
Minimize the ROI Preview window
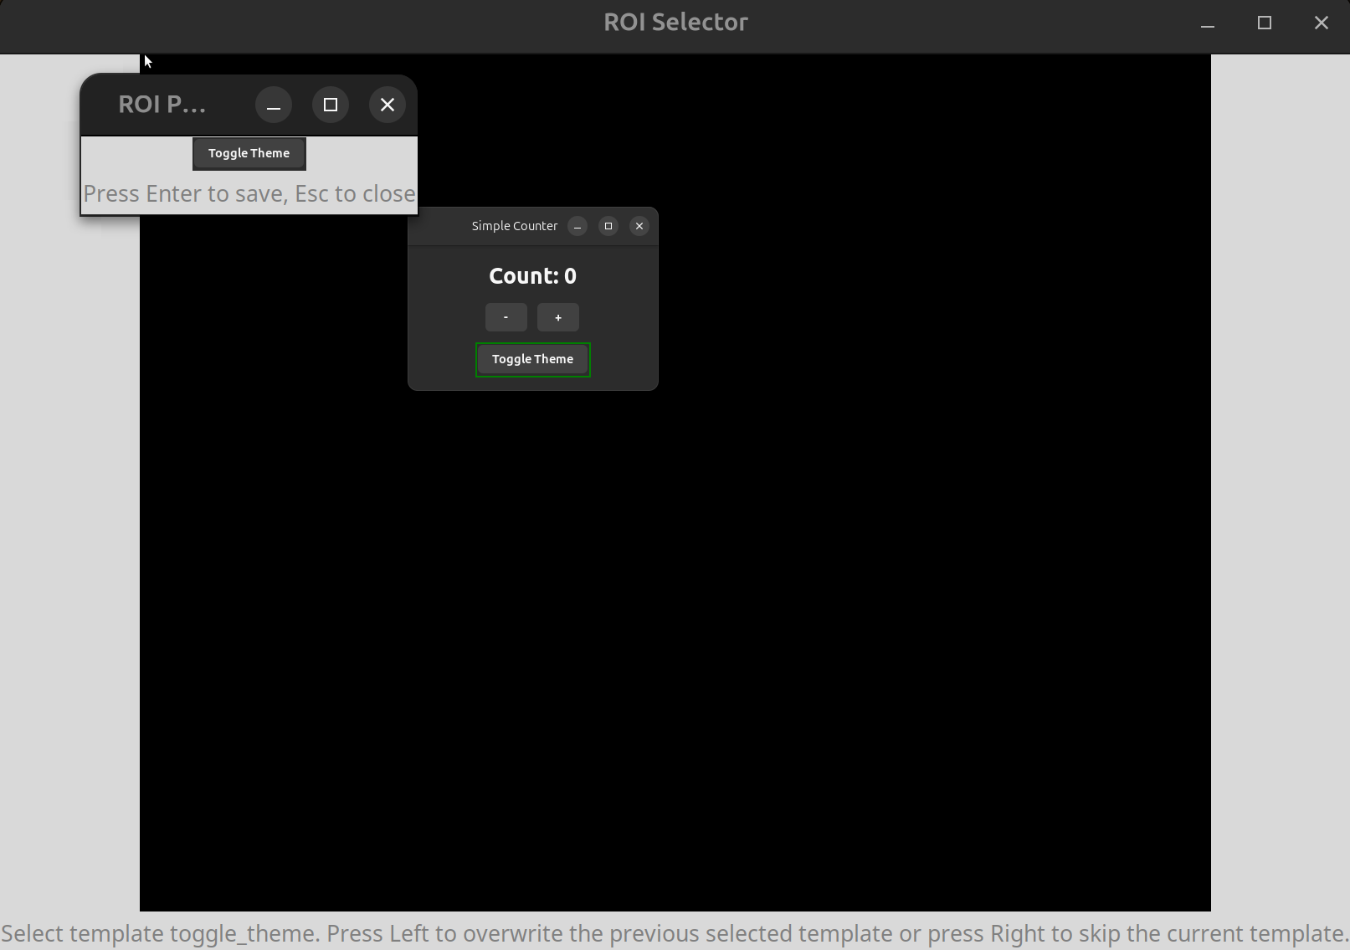tap(274, 105)
